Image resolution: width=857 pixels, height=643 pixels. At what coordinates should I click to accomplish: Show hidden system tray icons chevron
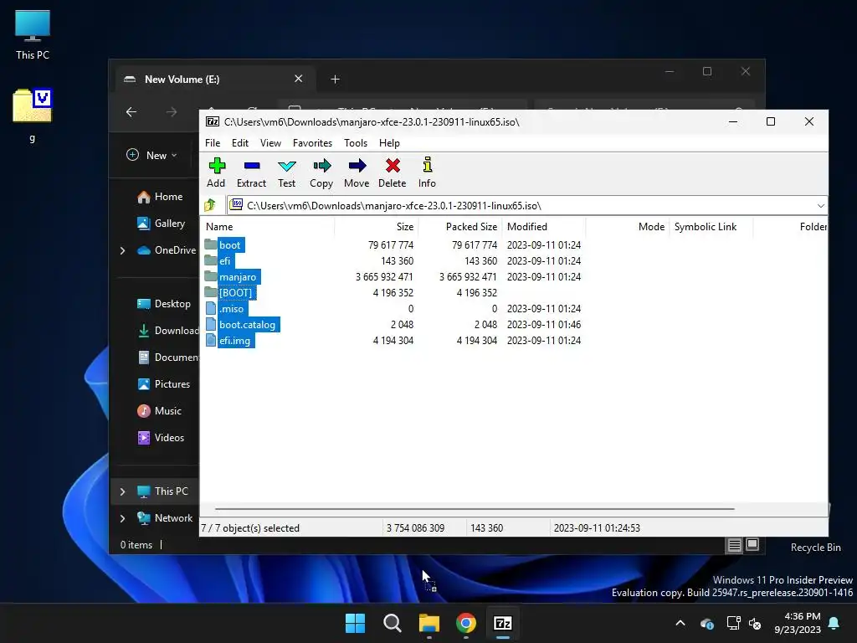[x=680, y=623]
